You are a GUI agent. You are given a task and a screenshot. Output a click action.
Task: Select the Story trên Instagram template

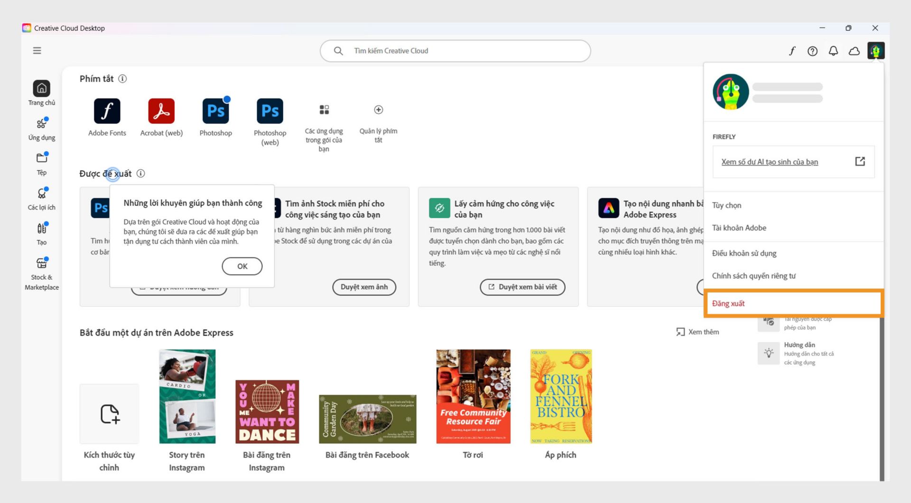click(187, 396)
